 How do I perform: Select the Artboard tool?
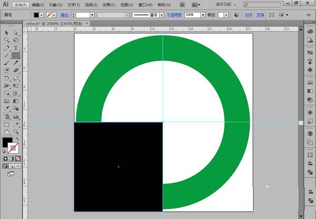click(6, 124)
